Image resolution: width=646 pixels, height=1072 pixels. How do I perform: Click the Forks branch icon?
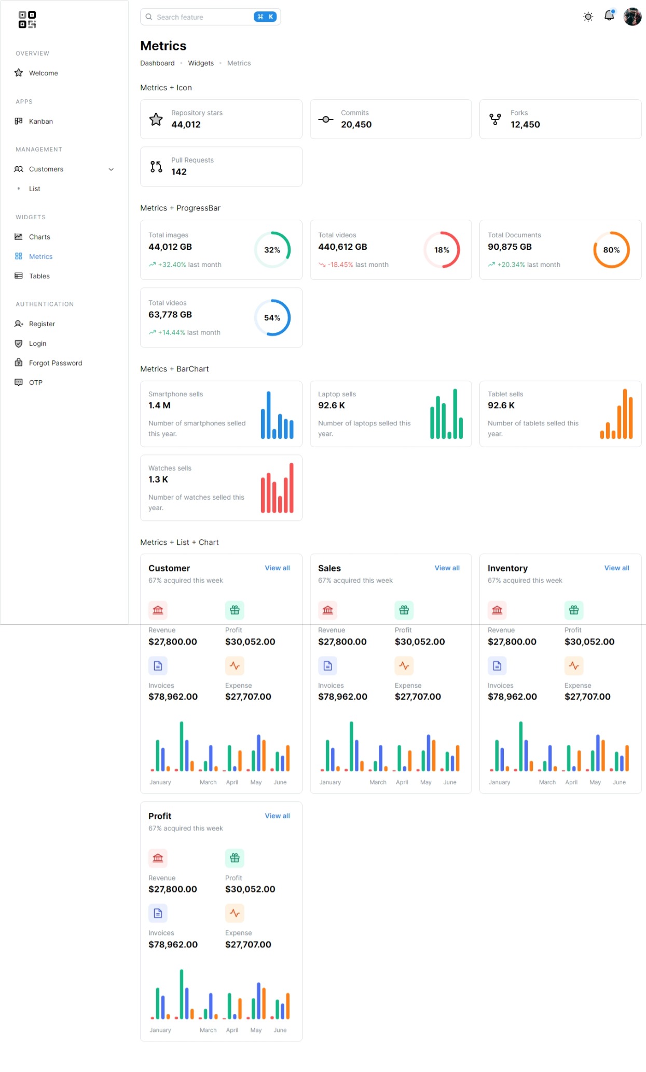point(496,119)
